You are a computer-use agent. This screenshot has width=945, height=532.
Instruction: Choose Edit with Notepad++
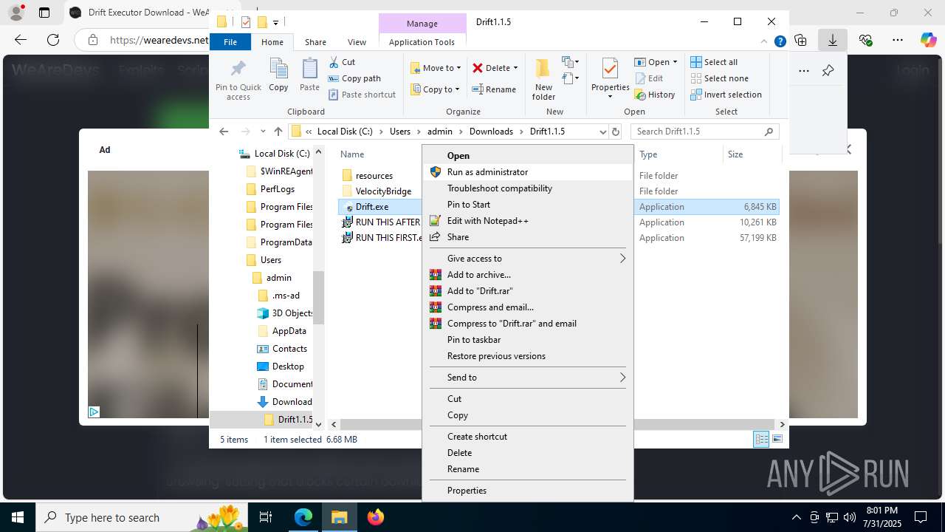coord(528,221)
